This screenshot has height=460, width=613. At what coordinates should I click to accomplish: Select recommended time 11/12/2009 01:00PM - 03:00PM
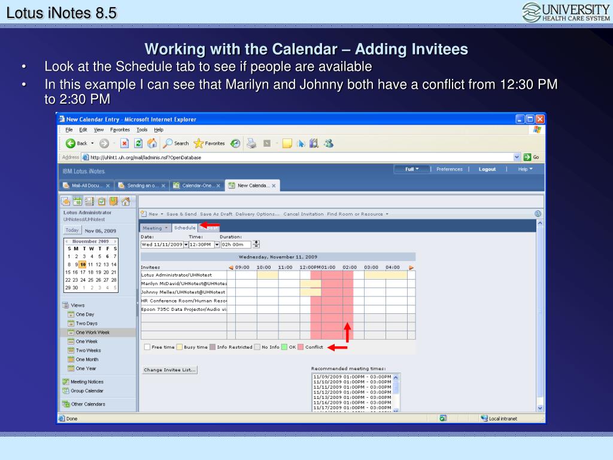pos(352,392)
